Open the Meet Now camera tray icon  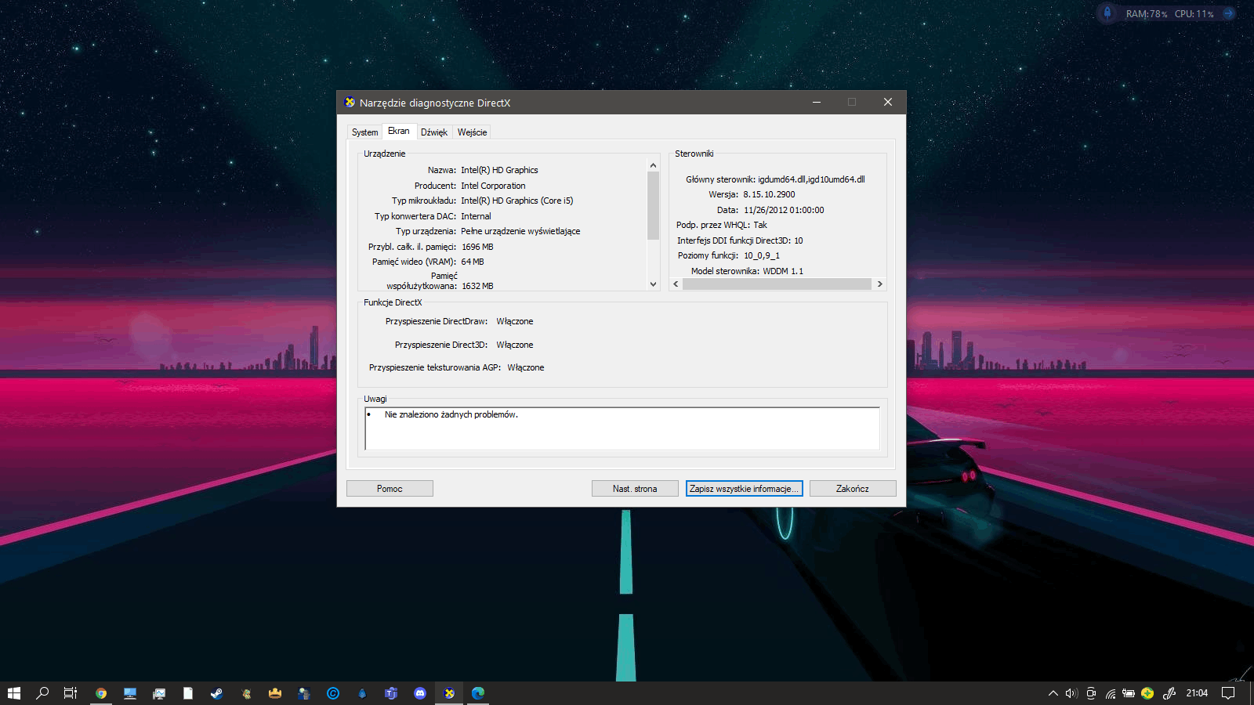coord(1091,693)
